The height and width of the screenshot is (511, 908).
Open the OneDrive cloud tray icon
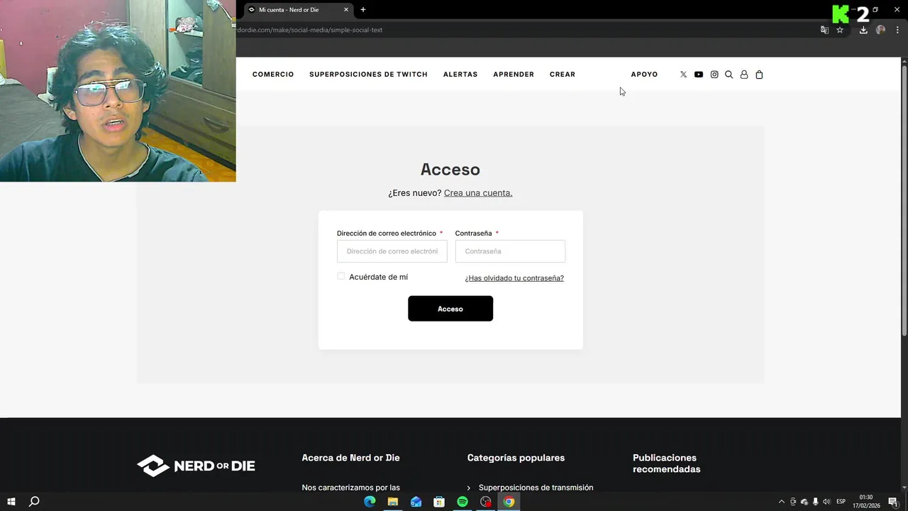804,502
